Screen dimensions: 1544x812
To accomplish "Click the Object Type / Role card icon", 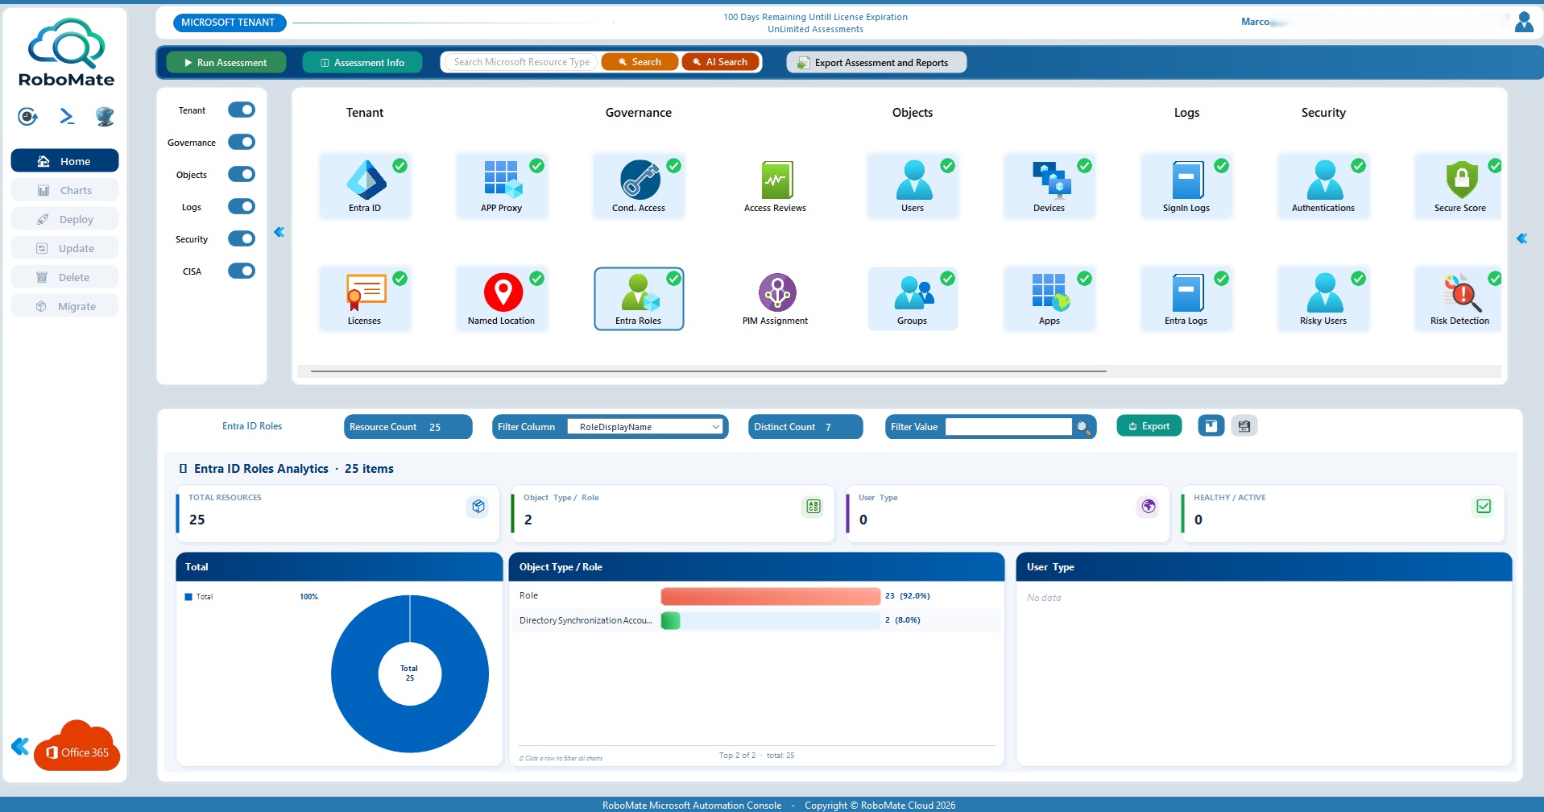I will click(813, 507).
